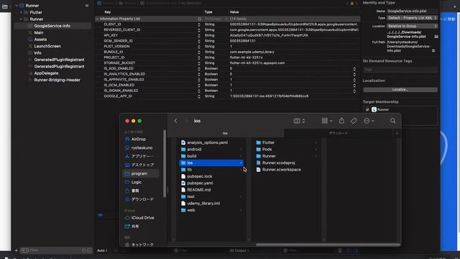Select the Pods folder in Finder
460x259 pixels.
tap(267, 149)
